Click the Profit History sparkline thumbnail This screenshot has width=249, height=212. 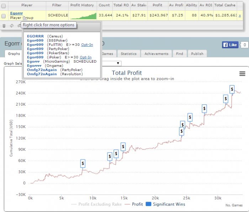tap(83, 16)
